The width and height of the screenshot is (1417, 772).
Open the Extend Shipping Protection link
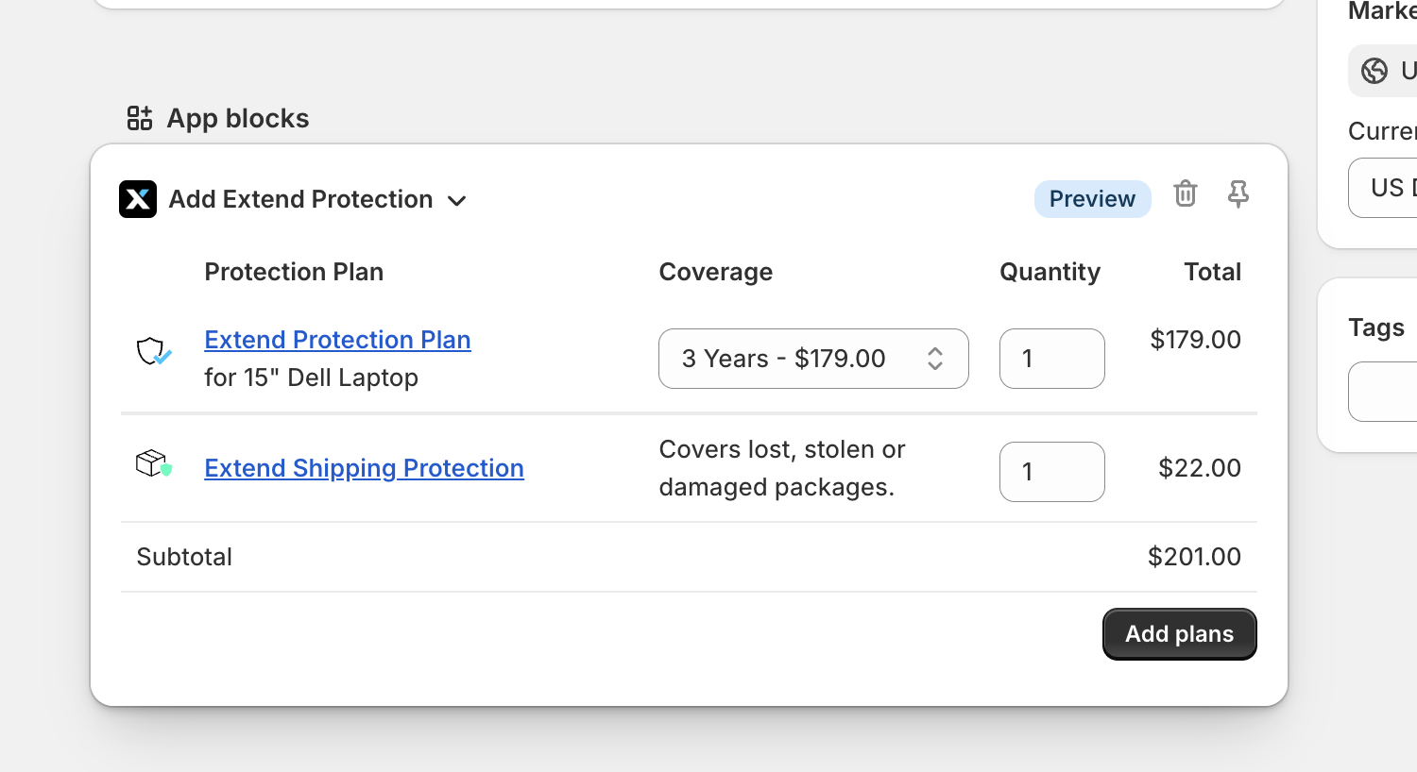point(364,468)
